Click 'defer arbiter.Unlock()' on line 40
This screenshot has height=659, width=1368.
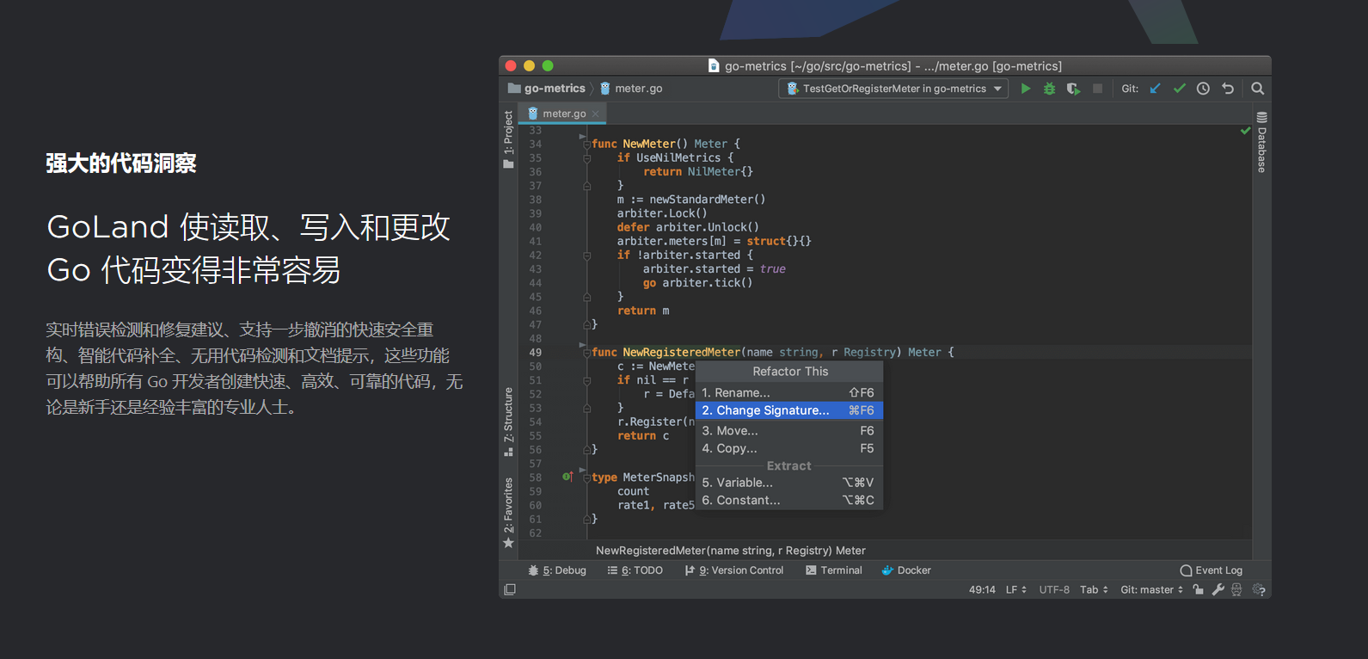[x=688, y=227]
